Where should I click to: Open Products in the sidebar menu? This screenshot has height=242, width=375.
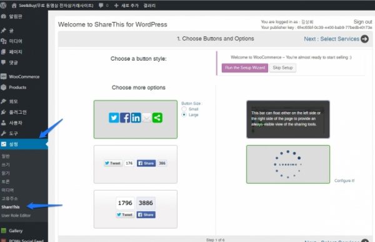point(24,88)
